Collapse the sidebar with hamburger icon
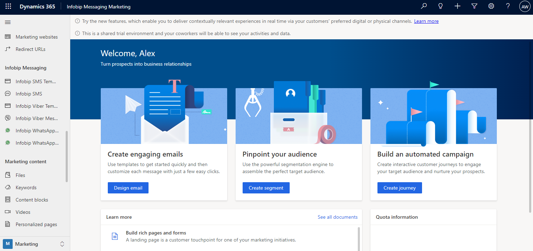 click(x=8, y=22)
